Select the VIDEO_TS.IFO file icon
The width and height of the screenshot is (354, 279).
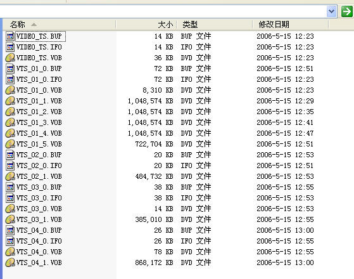10,48
